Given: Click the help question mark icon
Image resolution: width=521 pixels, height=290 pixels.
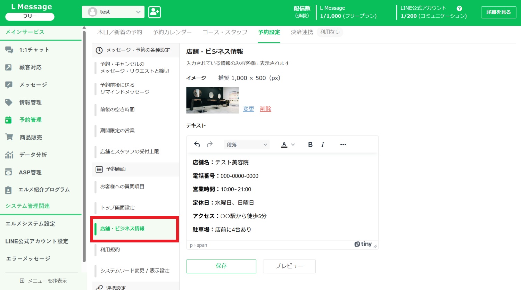Looking at the screenshot, I should coord(459,8).
